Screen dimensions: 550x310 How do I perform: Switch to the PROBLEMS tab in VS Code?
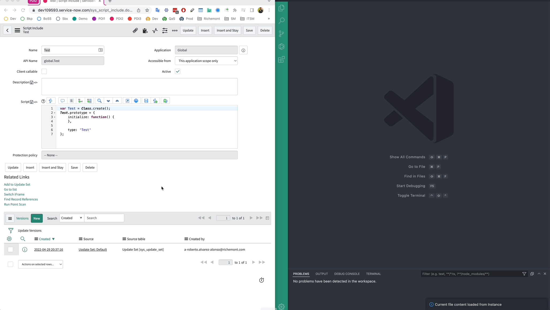(301, 274)
